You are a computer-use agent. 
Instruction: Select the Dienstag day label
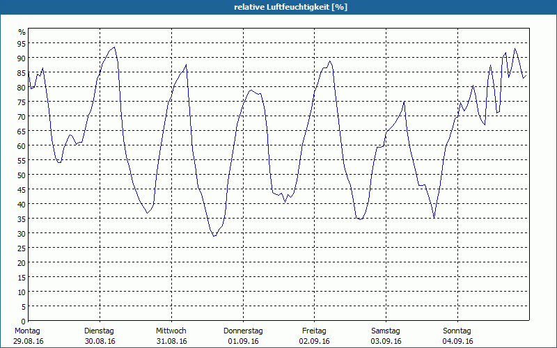click(99, 331)
